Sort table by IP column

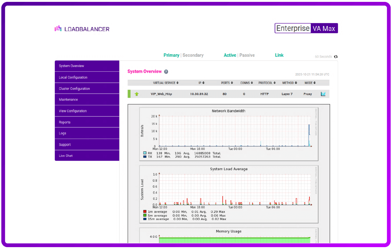pos(201,83)
